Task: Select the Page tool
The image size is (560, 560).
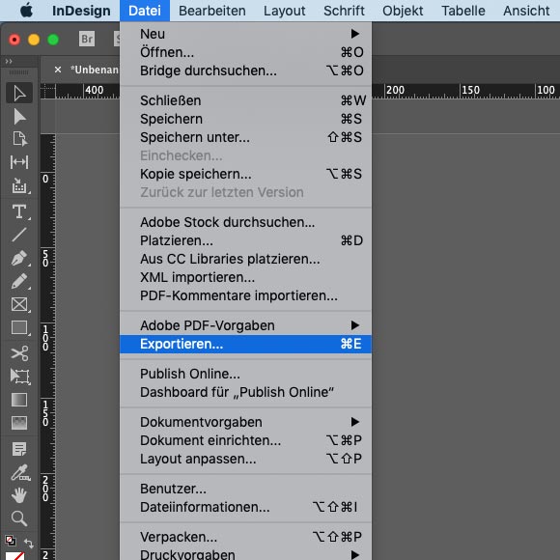Action: (19, 139)
